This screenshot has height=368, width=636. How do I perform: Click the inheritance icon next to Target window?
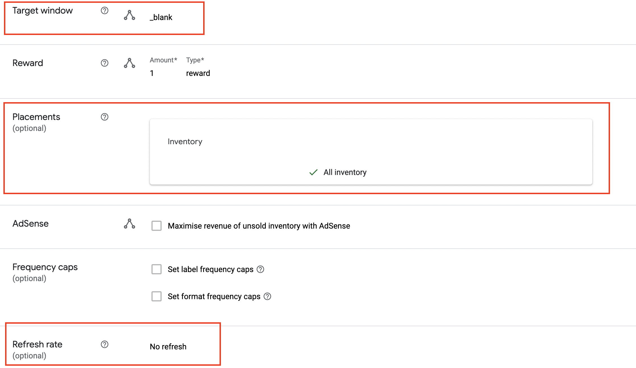coord(130,15)
